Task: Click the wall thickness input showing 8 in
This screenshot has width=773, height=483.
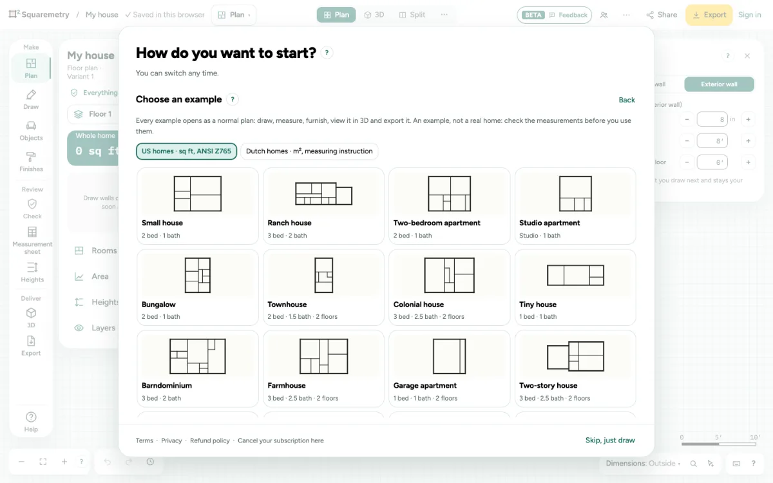Action: [712, 119]
